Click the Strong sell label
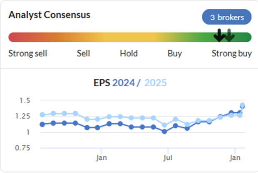 (x=27, y=54)
